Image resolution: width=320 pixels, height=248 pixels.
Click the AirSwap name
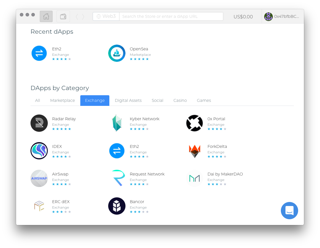pos(60,174)
